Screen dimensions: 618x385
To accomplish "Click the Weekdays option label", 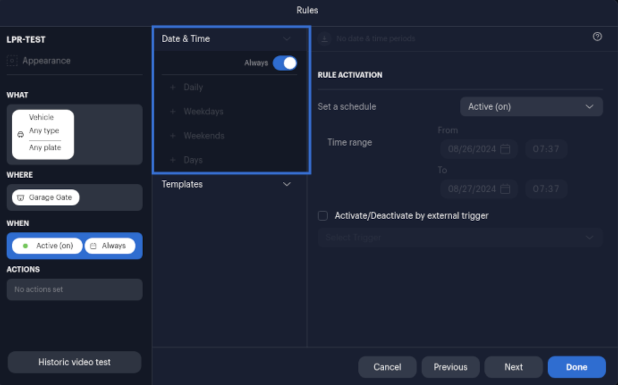I will (203, 111).
